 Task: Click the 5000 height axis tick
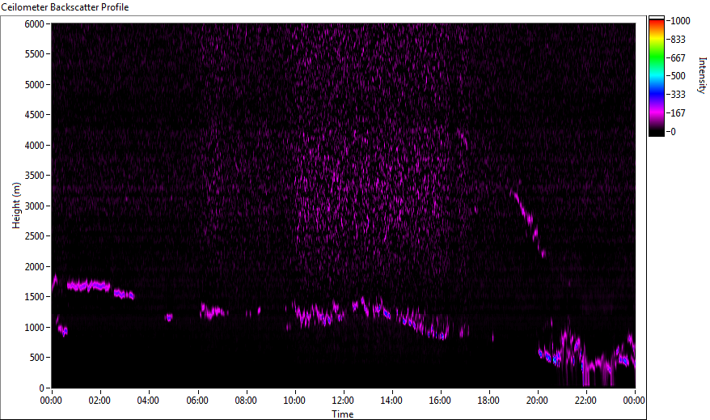35,85
